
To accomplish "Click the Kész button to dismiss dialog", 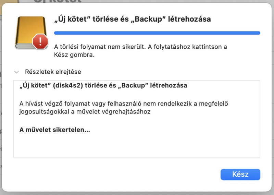I will pos(240,174).
